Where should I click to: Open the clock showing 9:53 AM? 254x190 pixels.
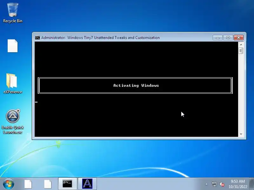pyautogui.click(x=238, y=184)
